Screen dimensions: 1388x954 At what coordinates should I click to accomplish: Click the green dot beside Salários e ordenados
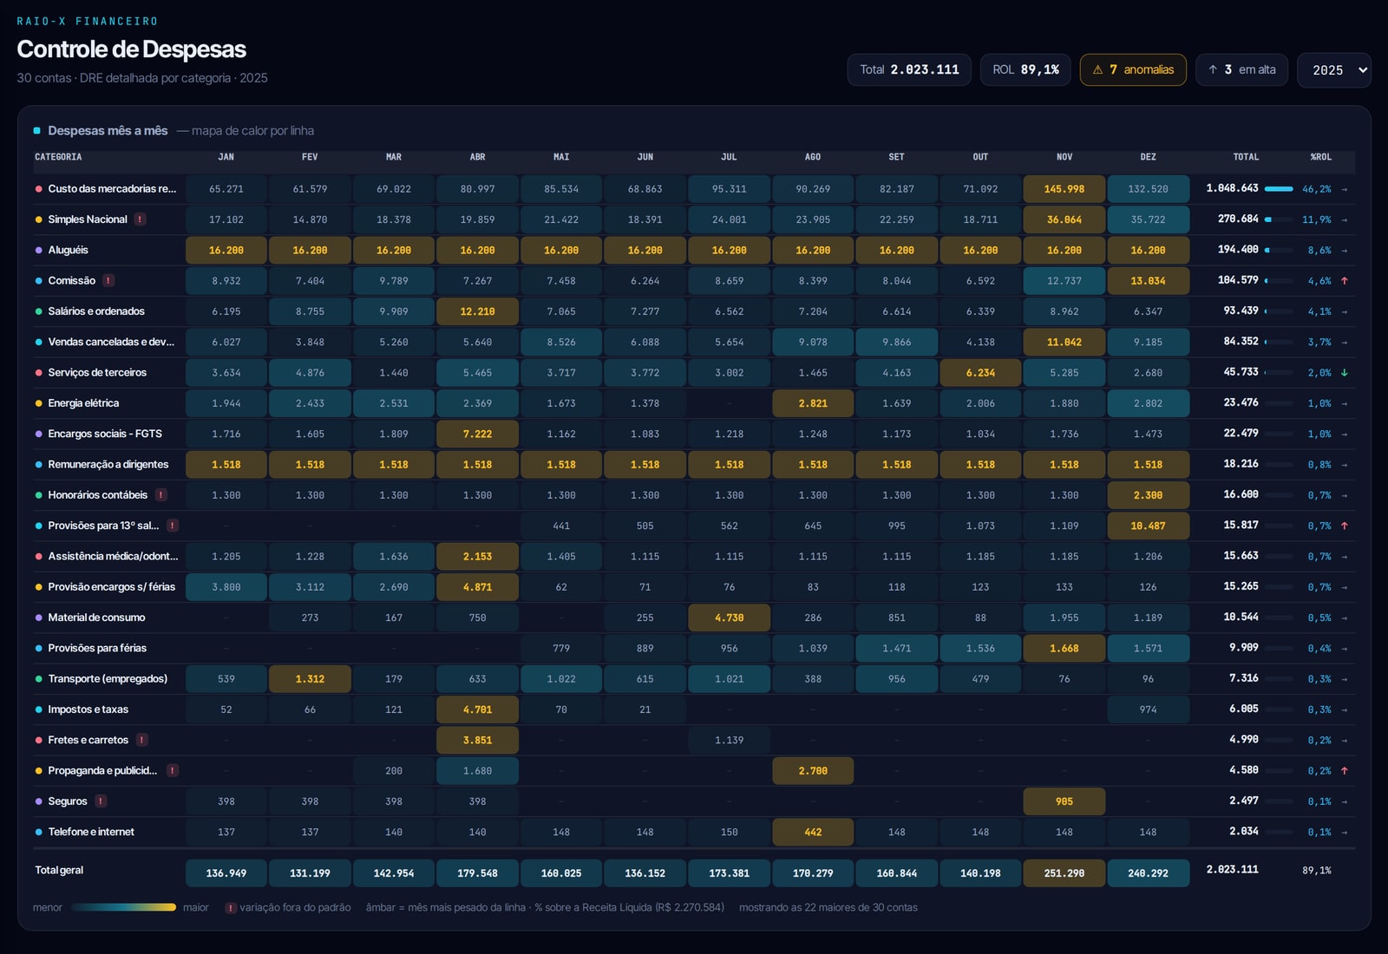coord(38,311)
